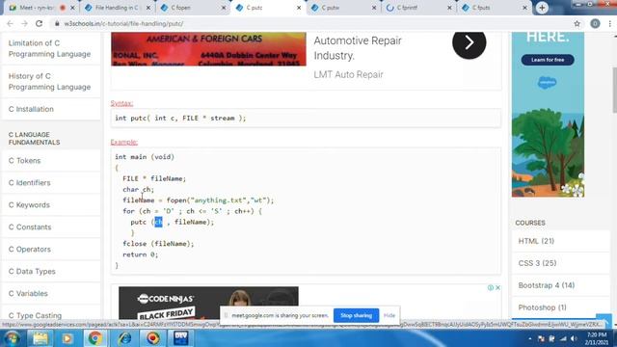The image size is (617, 347).
Task: Open the C Keywords sidebar link
Action: [x=29, y=205]
